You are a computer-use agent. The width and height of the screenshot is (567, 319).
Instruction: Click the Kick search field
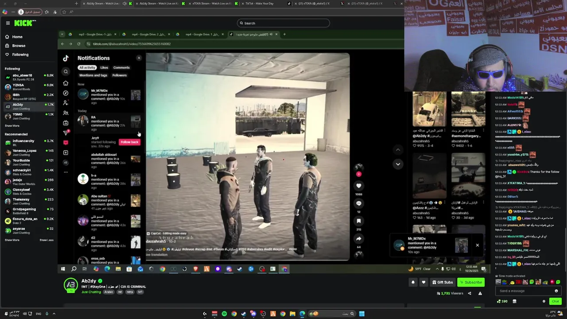283,23
